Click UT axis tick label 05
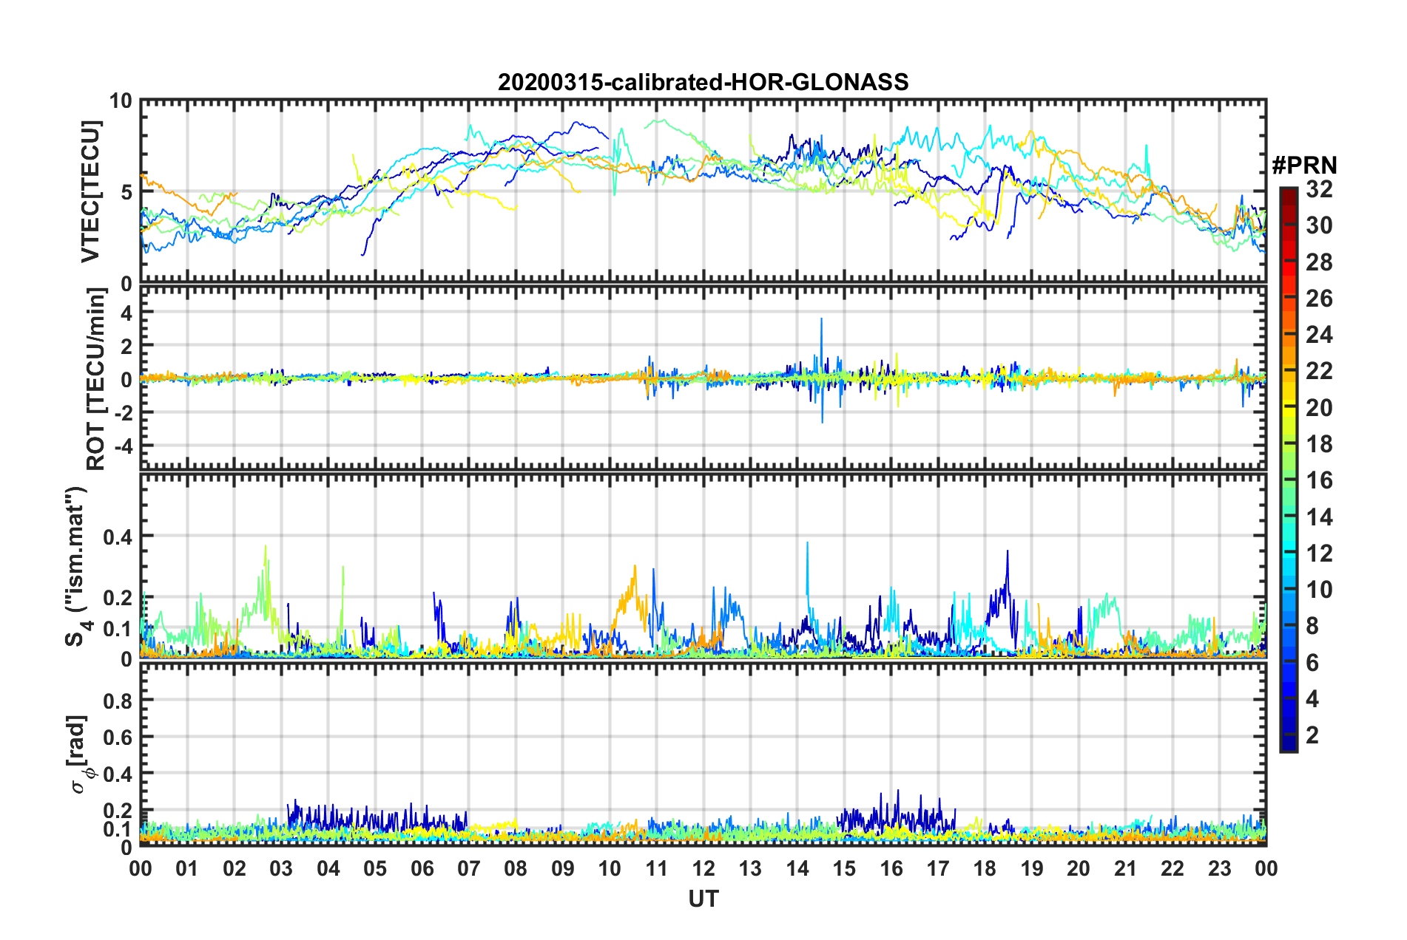Screen dimensions: 1407x940 375,868
